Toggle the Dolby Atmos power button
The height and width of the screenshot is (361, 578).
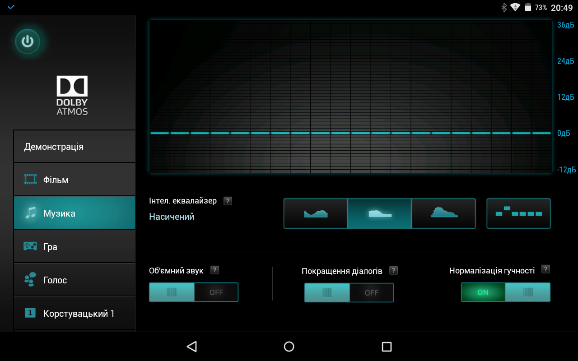28,42
